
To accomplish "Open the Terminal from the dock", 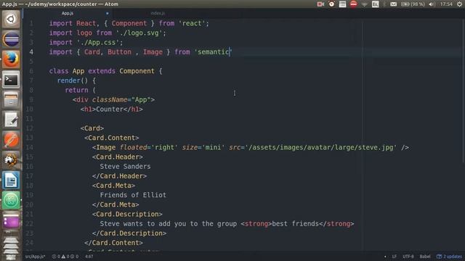I will [x=11, y=79].
